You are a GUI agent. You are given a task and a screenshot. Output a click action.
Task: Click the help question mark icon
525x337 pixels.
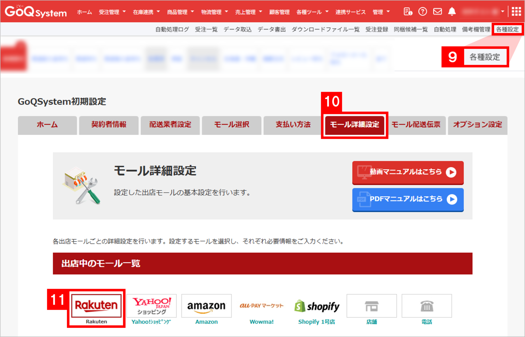423,12
